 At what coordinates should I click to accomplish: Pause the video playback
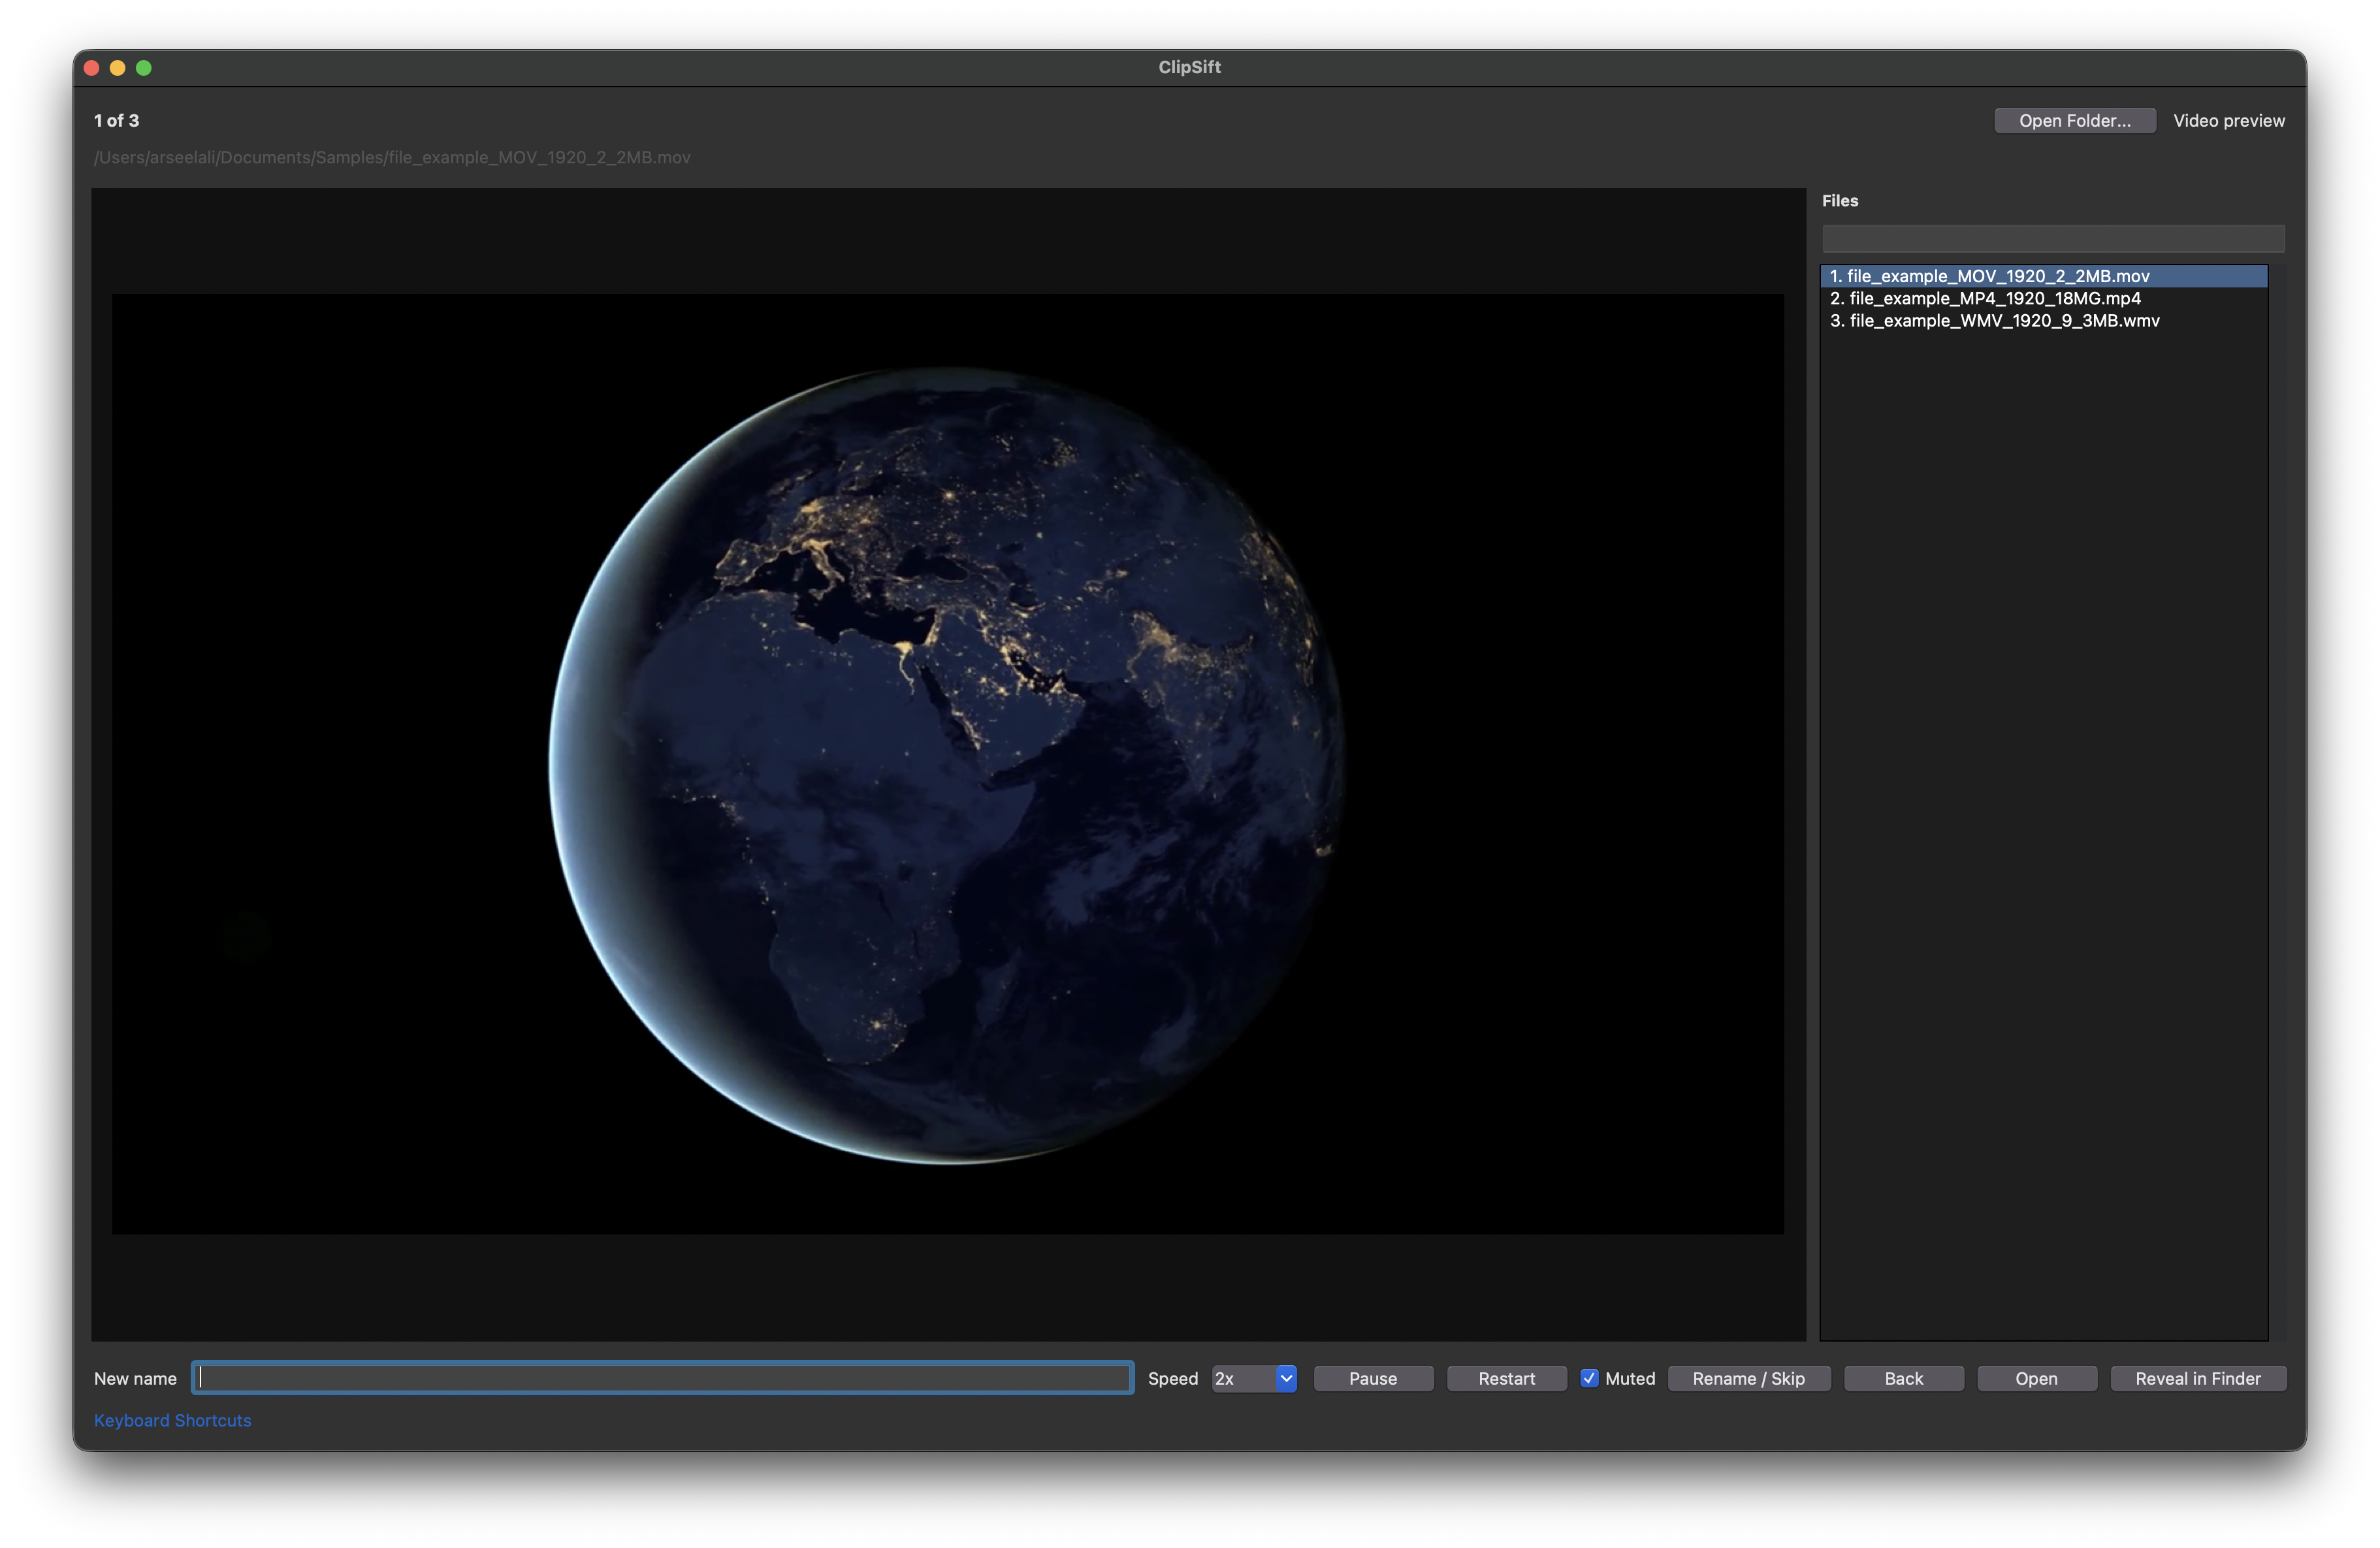[x=1372, y=1378]
